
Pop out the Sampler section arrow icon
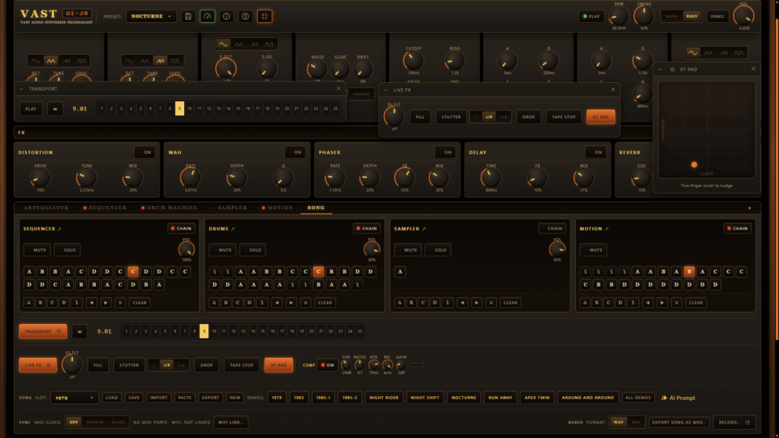click(x=424, y=229)
